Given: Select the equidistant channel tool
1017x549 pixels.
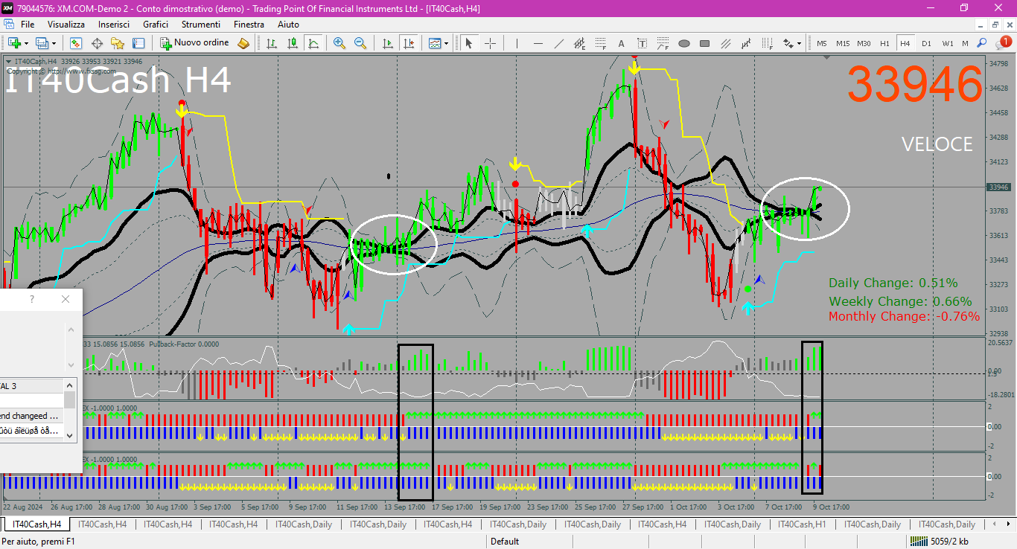Looking at the screenshot, I should pos(579,43).
